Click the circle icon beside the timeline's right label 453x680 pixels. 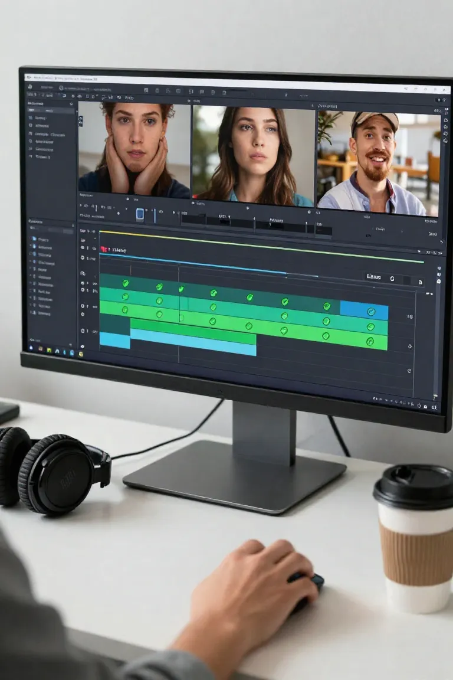(392, 279)
